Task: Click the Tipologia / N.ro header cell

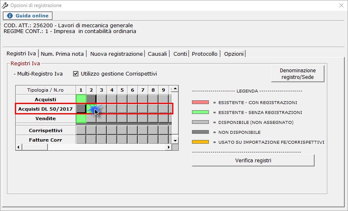Action: (x=45, y=90)
